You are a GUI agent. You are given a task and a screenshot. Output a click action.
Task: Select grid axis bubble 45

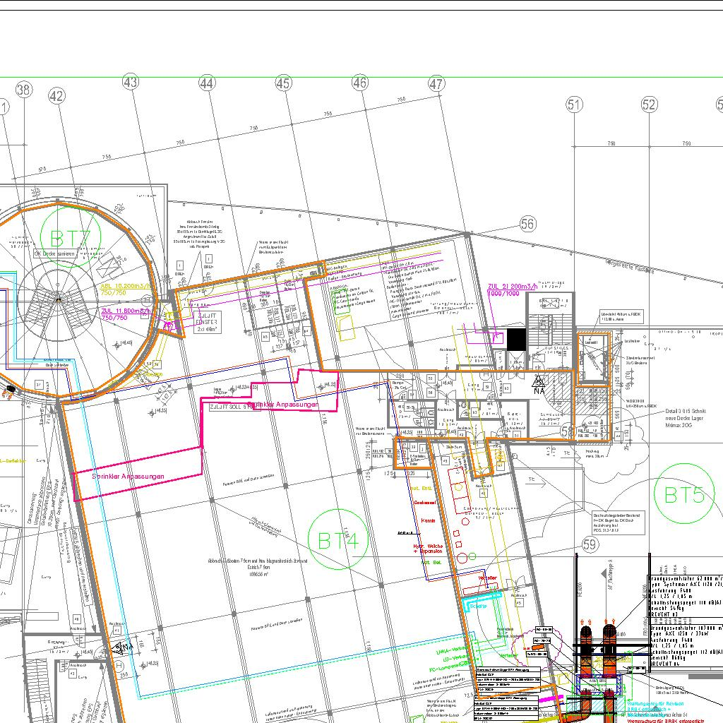tap(283, 83)
